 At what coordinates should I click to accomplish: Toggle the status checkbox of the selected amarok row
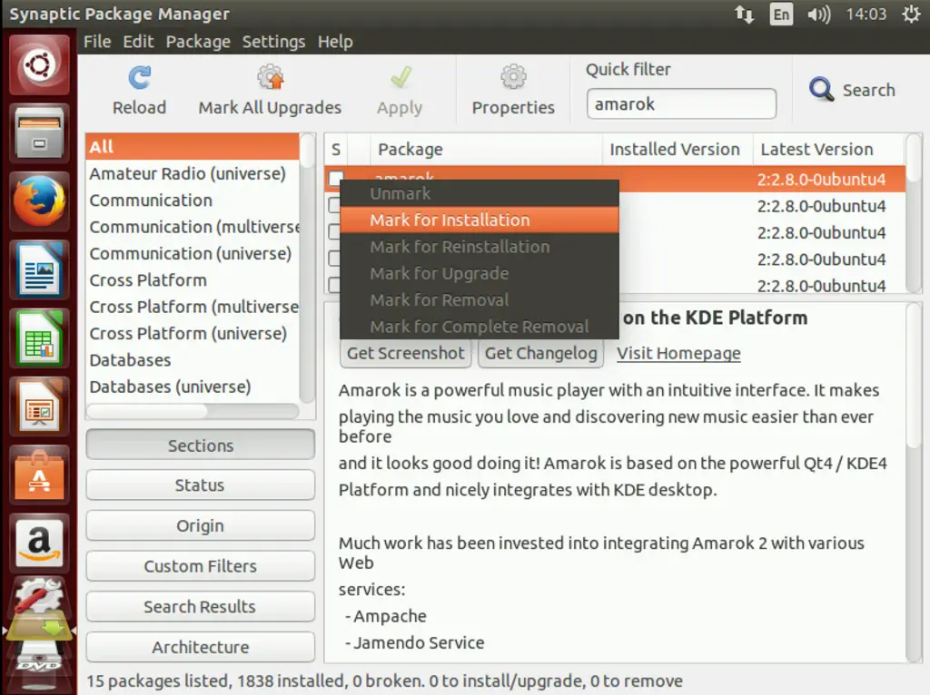point(336,177)
